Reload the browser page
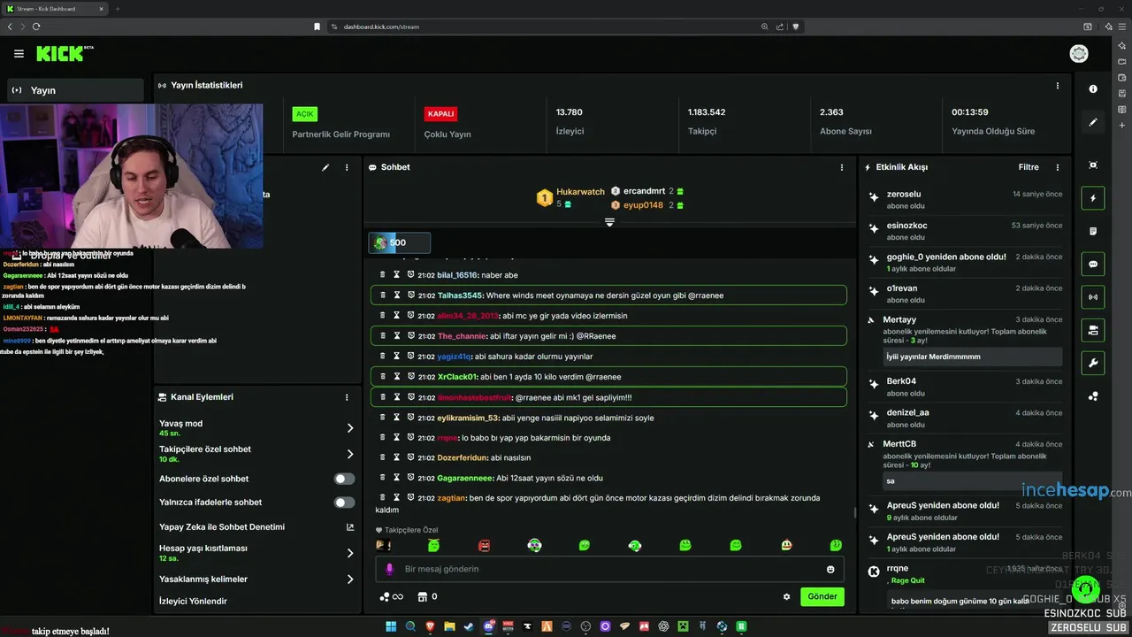 [36, 27]
